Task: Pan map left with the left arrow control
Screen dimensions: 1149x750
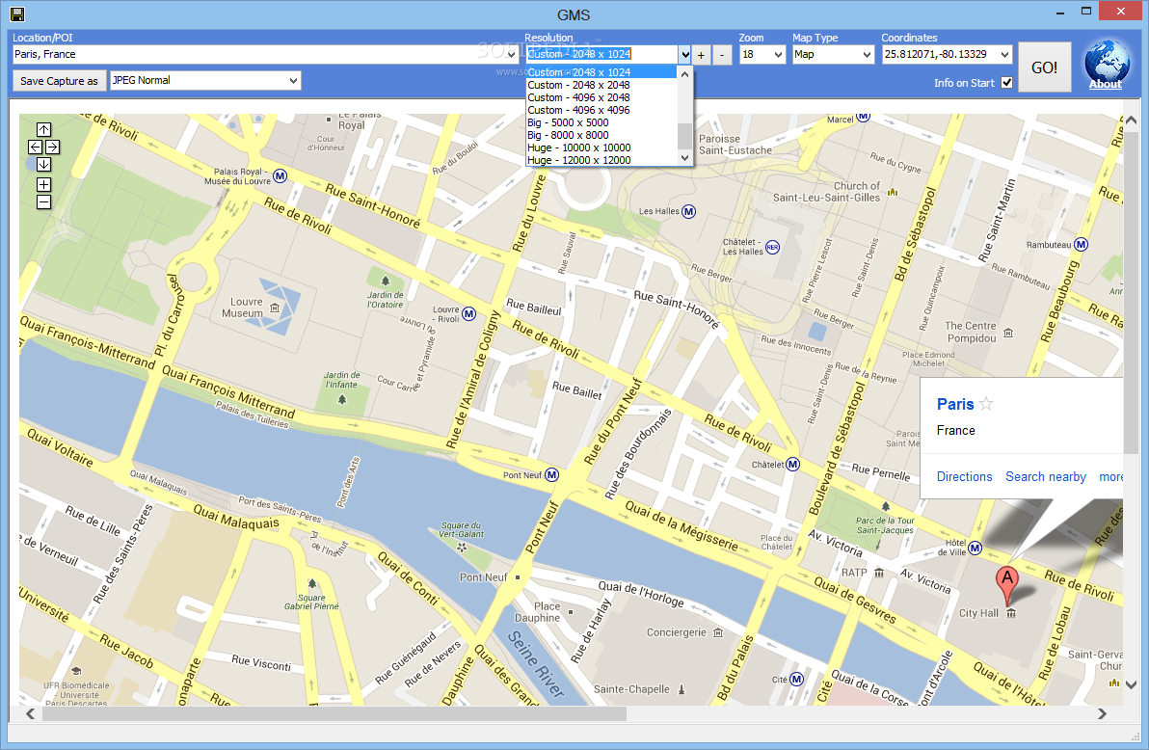Action: click(35, 147)
